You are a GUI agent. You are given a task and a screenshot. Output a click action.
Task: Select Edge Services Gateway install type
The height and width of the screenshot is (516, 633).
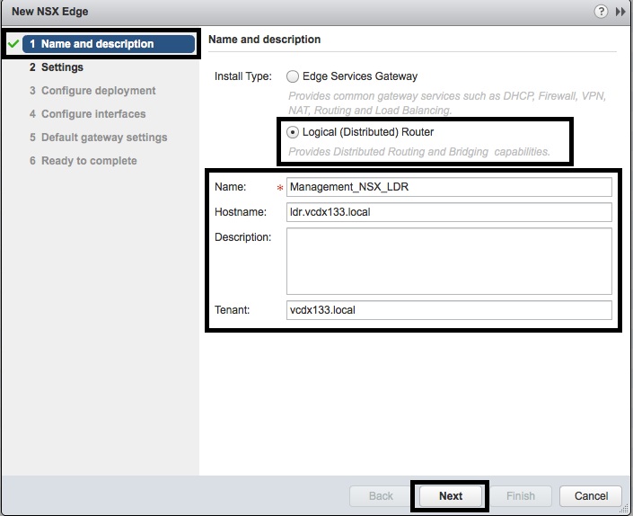[293, 76]
